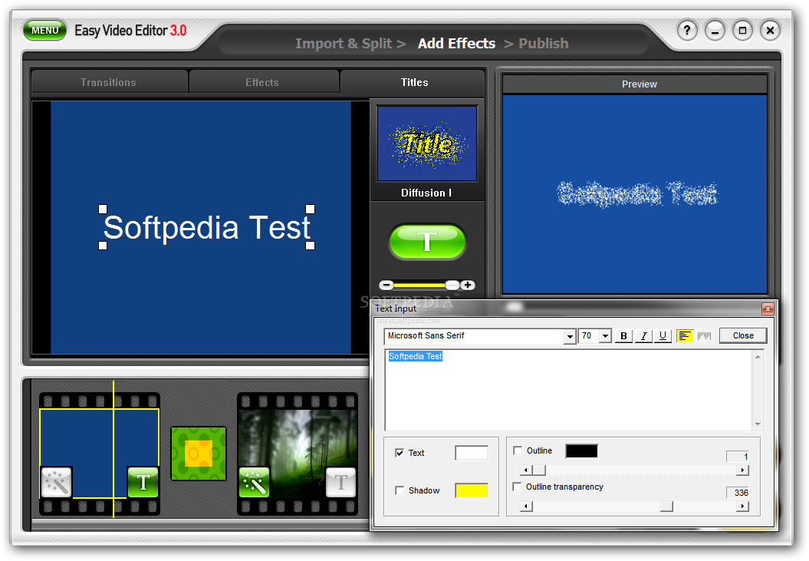The width and height of the screenshot is (809, 561).
Task: Close the Text Input dialog with the red X
Action: [768, 309]
